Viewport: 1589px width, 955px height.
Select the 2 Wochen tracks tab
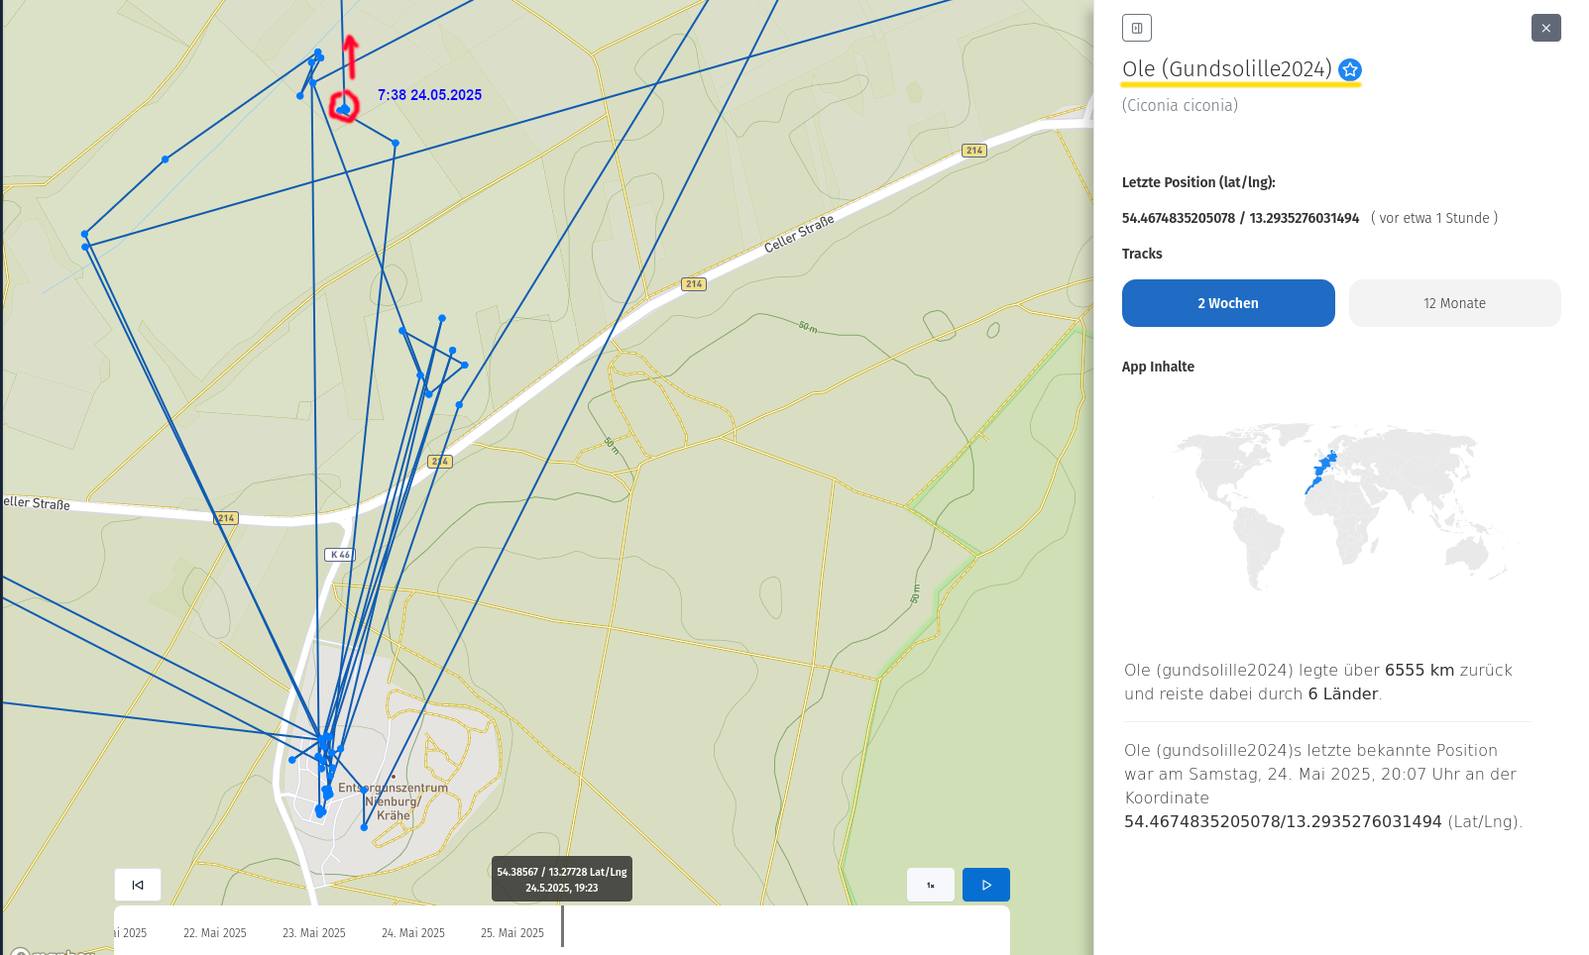pos(1227,303)
